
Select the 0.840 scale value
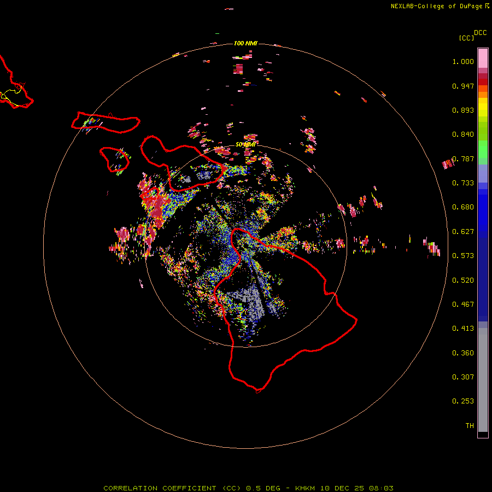(463, 134)
